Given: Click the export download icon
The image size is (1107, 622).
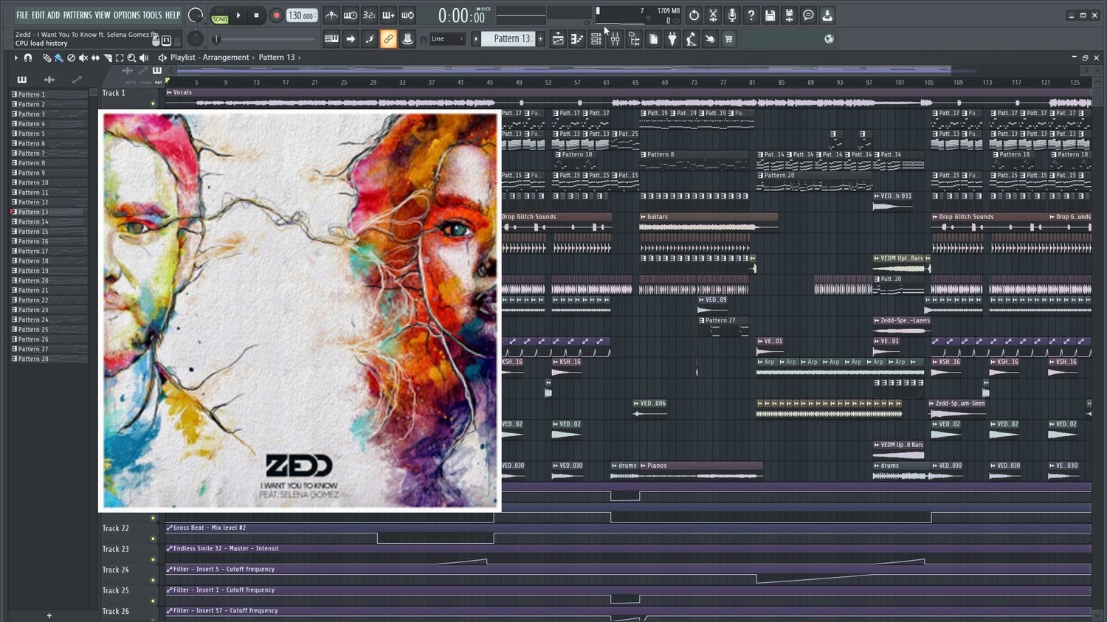Looking at the screenshot, I should tap(827, 15).
